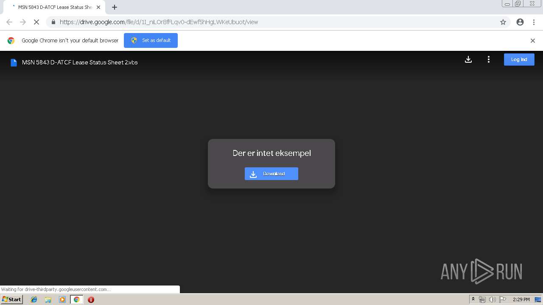Go back to previous page
The width and height of the screenshot is (543, 305).
(x=9, y=22)
